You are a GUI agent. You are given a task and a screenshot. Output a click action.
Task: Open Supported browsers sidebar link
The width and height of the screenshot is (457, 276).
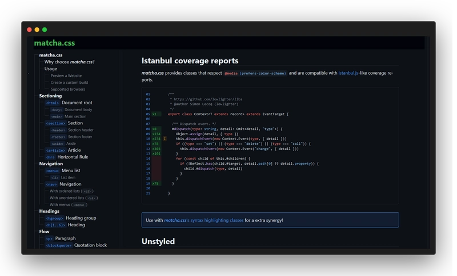tap(68, 90)
